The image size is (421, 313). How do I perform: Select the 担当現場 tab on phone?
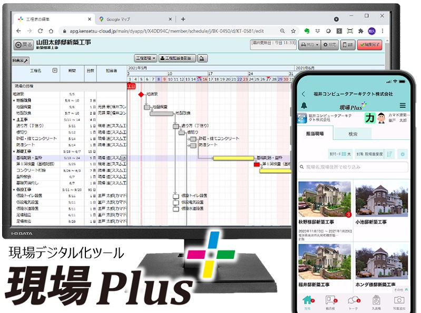click(x=315, y=133)
